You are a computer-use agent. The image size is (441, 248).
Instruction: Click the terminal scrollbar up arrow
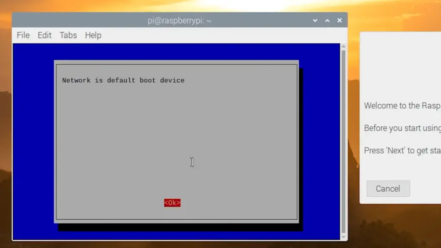(x=343, y=46)
